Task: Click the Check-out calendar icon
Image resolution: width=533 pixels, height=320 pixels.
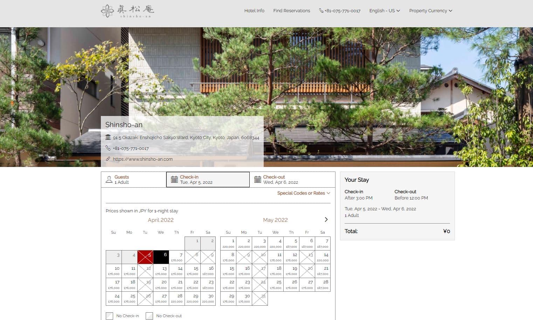Action: (257, 180)
